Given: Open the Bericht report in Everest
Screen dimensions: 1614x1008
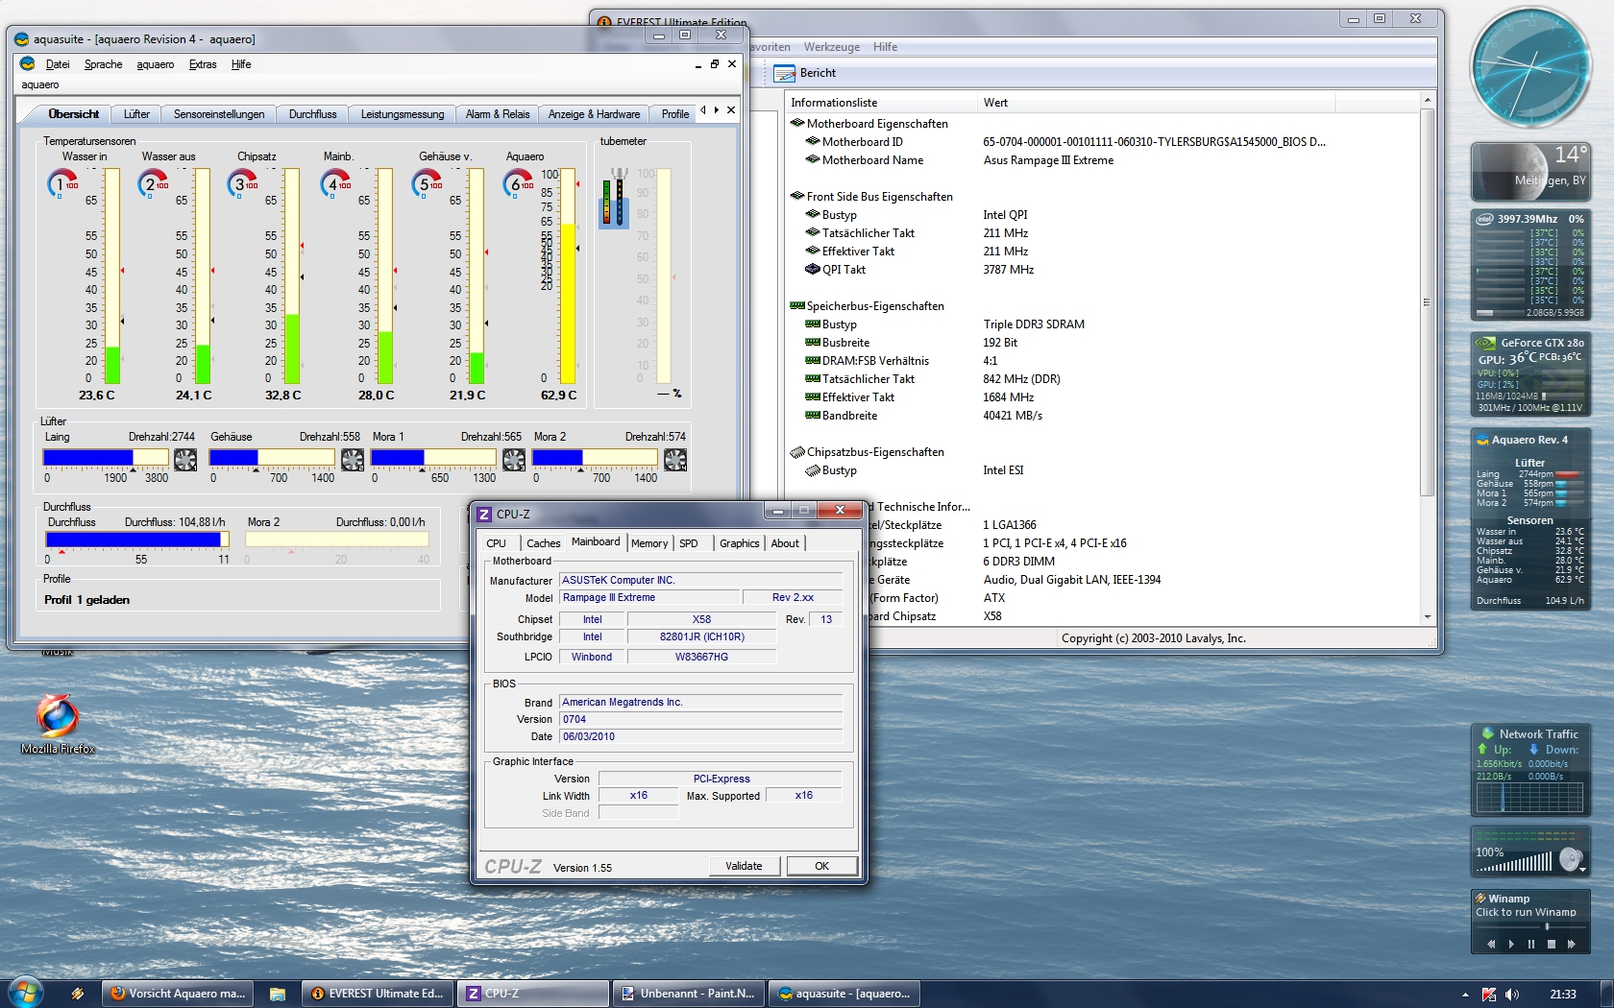Looking at the screenshot, I should coord(805,73).
